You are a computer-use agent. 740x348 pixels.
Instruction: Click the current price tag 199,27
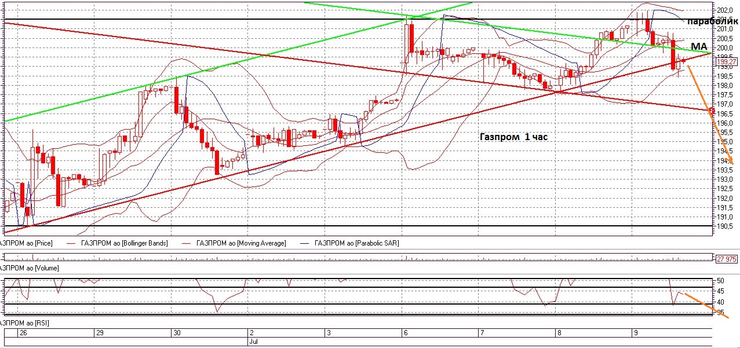click(726, 61)
